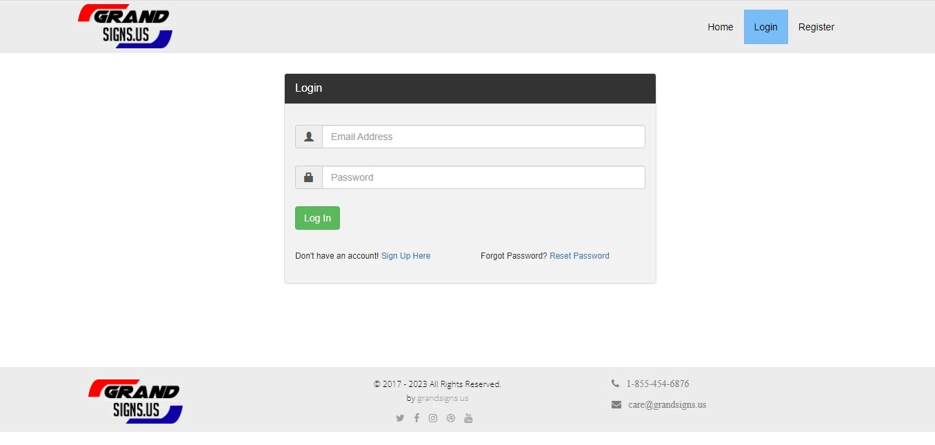935x445 pixels.
Task: Click the Grand Signs logo in footer
Action: click(135, 401)
